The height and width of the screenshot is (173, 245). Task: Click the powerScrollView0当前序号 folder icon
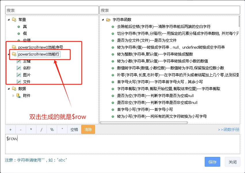pos(14,47)
